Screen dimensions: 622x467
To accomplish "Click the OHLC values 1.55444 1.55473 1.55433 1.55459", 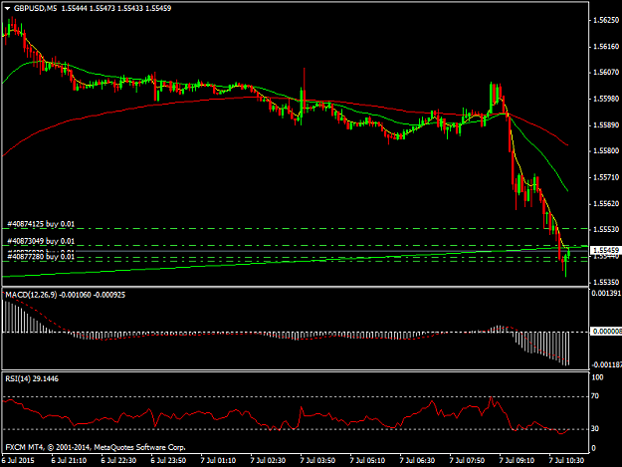I will click(116, 8).
